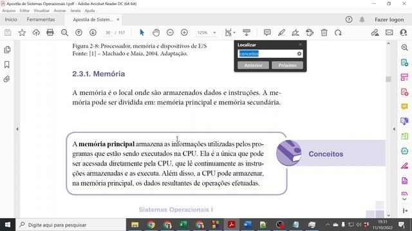Expand the right pane toggle arrow icon
412x231 pixels.
point(405,210)
